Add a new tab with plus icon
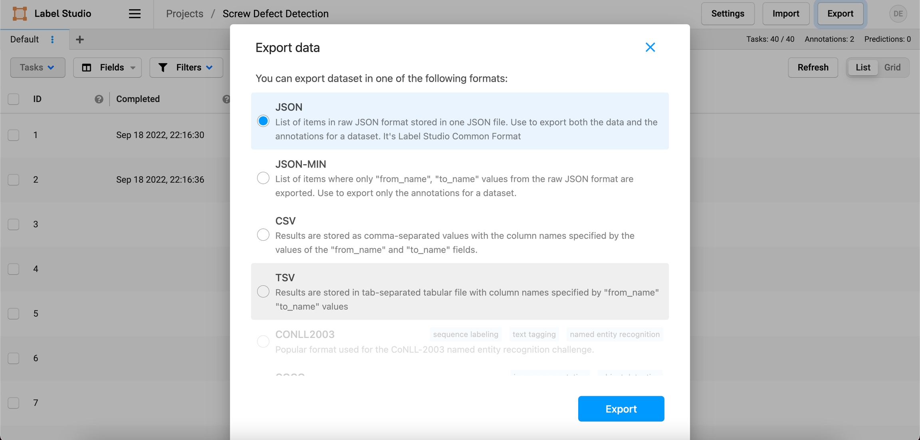Viewport: 920px width, 440px height. (x=80, y=39)
